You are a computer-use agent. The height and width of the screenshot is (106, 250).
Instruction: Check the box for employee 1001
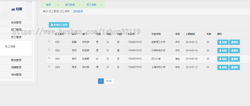(49, 41)
